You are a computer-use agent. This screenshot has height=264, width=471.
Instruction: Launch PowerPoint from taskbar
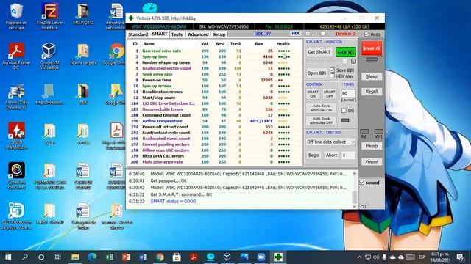coord(126,257)
